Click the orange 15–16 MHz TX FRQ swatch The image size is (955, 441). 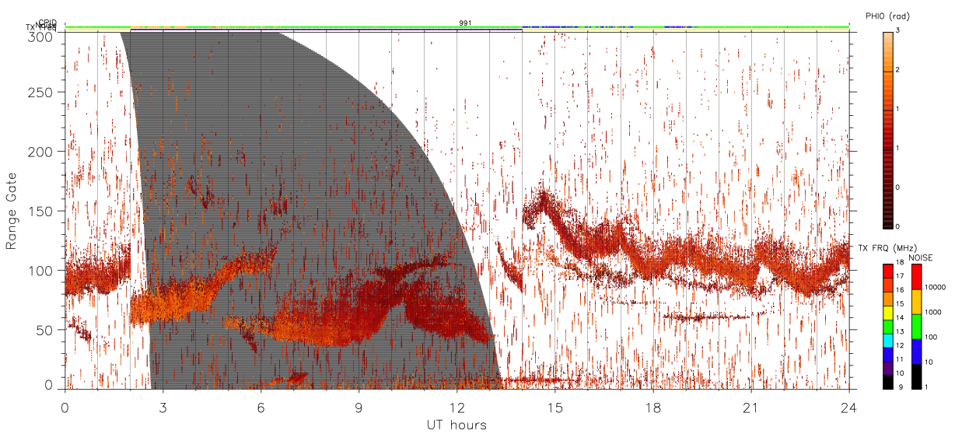(x=888, y=299)
